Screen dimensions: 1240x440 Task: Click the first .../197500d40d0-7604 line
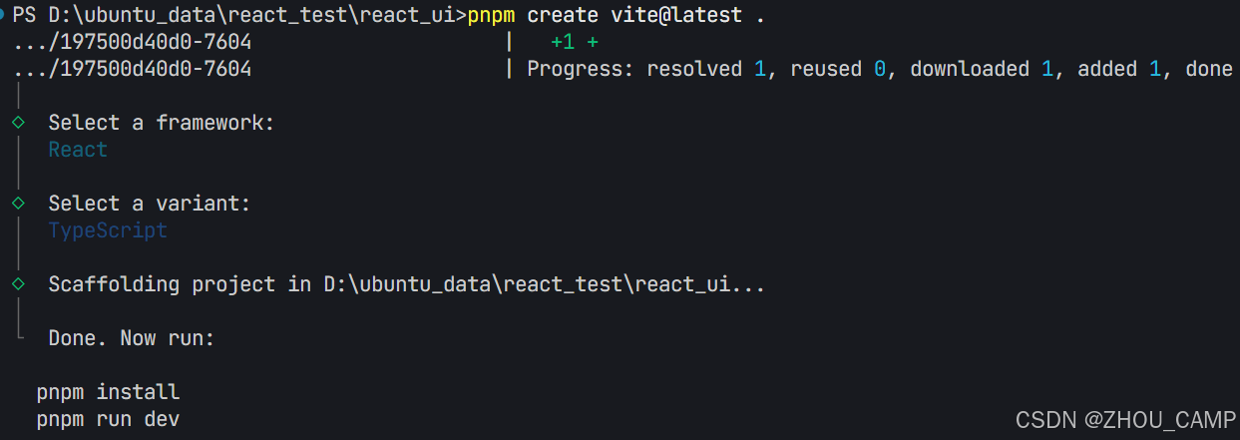(133, 43)
